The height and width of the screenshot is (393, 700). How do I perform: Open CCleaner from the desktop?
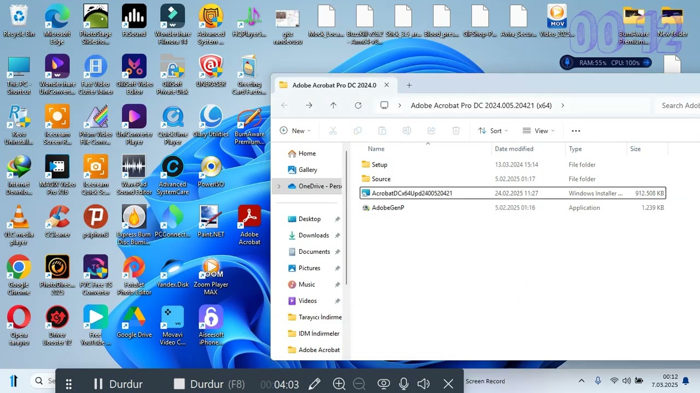pos(57,222)
